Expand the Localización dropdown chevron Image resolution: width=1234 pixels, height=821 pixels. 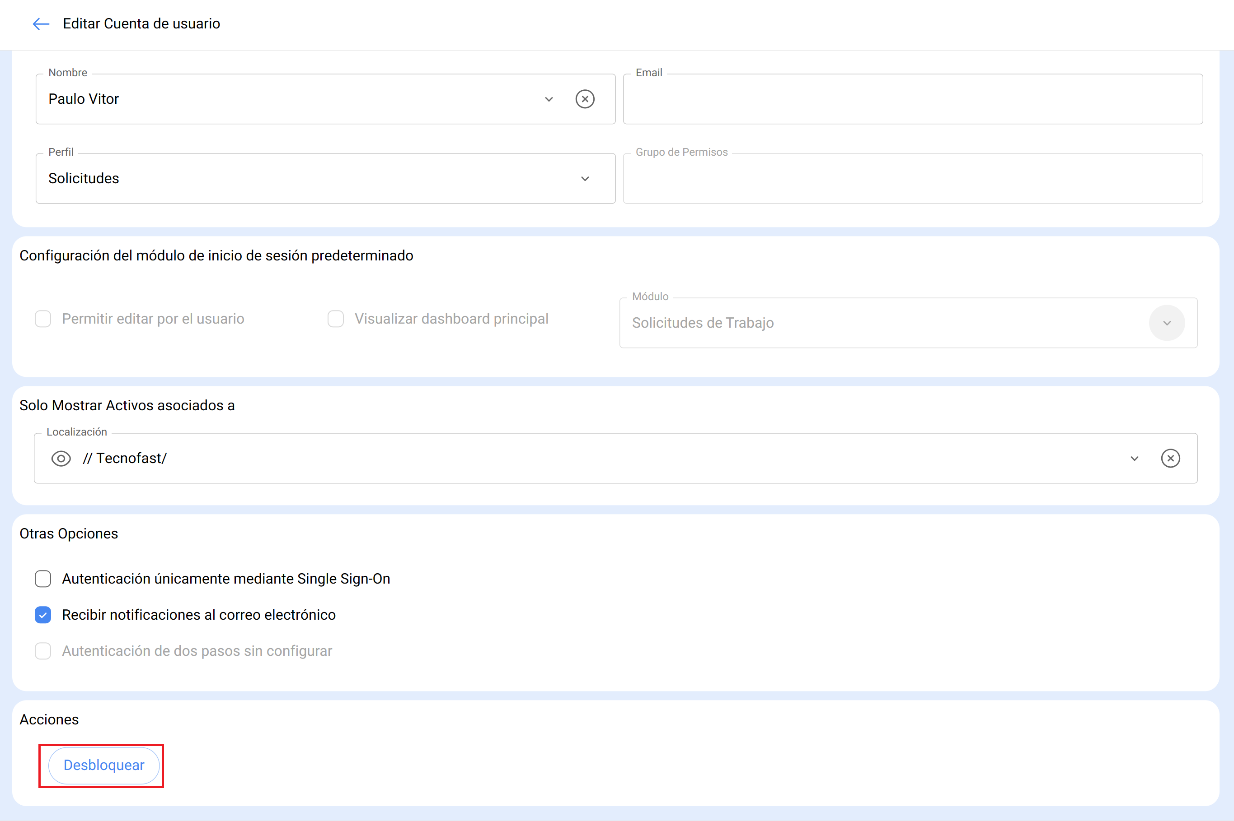click(1134, 458)
